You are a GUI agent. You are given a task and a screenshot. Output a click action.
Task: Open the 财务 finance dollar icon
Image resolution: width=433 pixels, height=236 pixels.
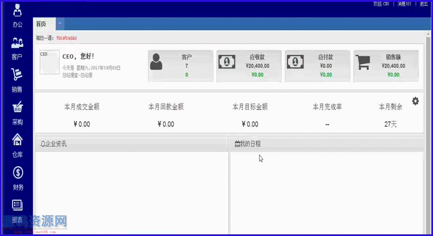click(x=18, y=172)
